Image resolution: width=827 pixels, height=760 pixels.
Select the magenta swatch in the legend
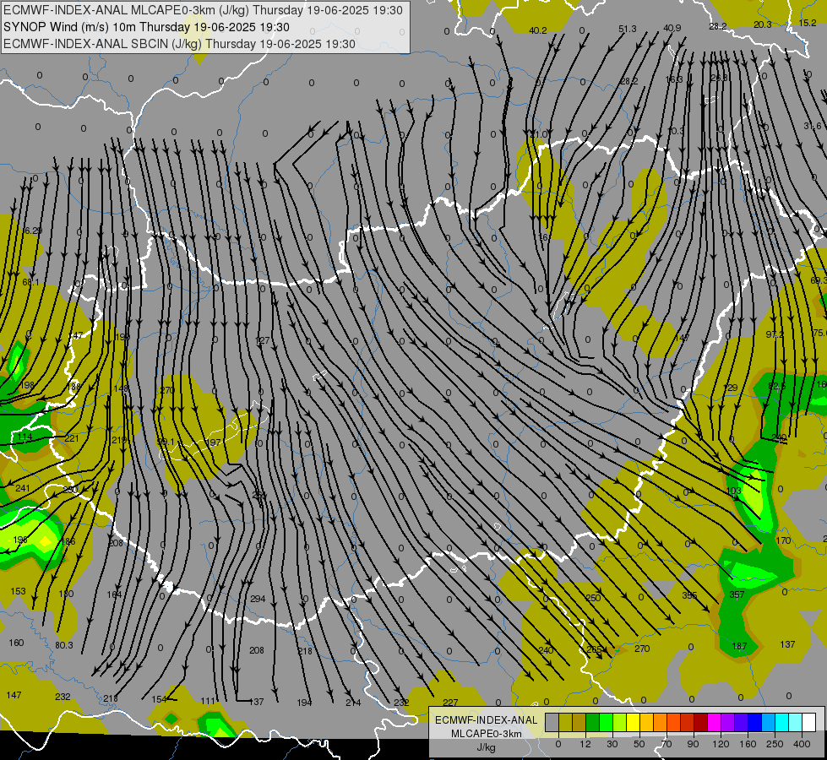pyautogui.click(x=714, y=722)
